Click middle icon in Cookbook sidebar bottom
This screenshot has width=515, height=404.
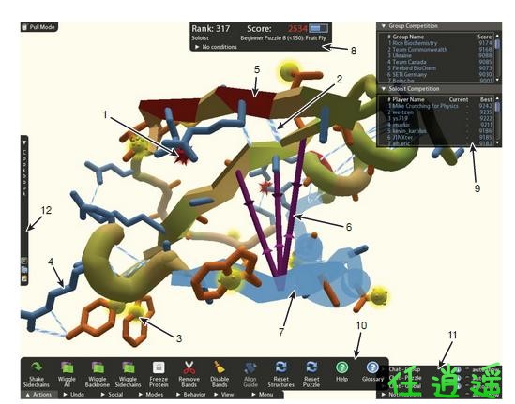tap(24, 269)
